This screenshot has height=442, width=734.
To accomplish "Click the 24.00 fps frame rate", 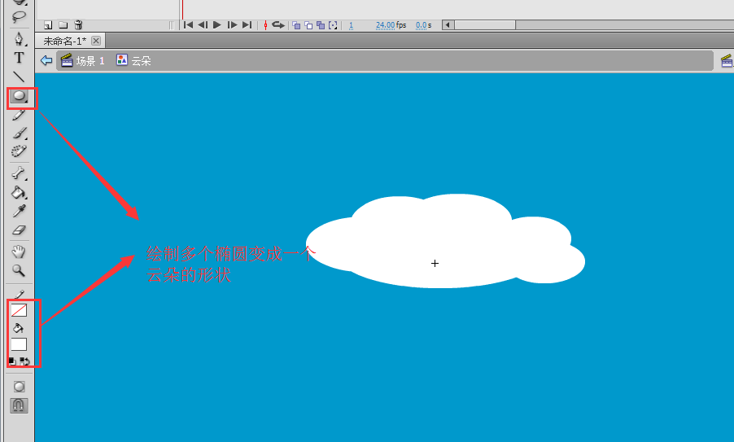I will [x=391, y=25].
